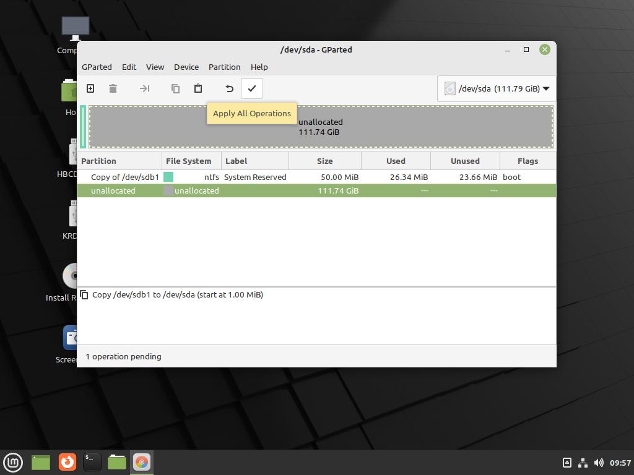Open the Partition menu

pos(224,67)
